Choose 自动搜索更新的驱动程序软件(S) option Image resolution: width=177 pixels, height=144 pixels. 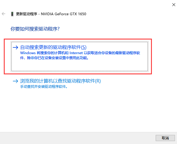click(x=53, y=47)
